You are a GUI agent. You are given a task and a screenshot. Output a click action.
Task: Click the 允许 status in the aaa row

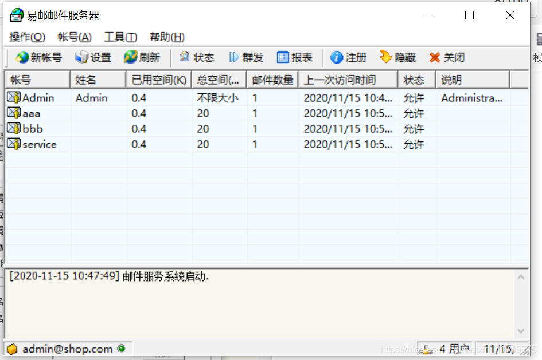click(x=414, y=113)
